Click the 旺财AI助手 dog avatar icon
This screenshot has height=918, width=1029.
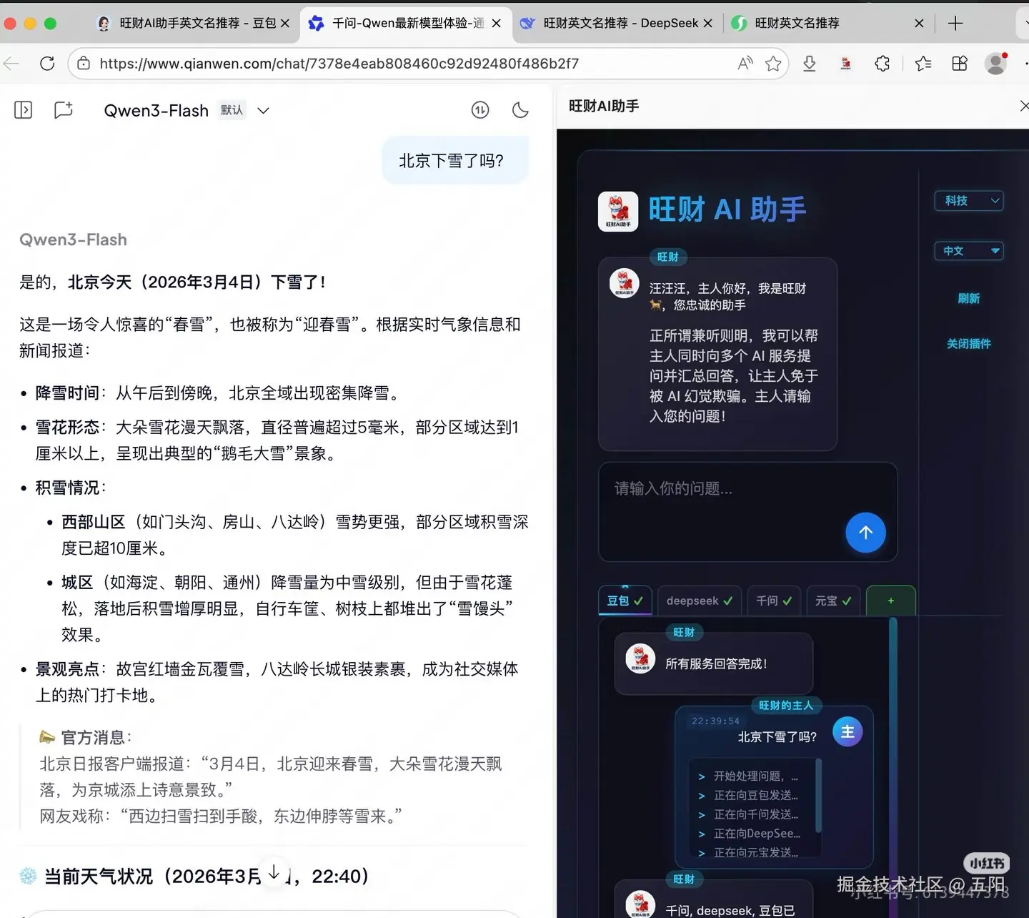click(617, 211)
